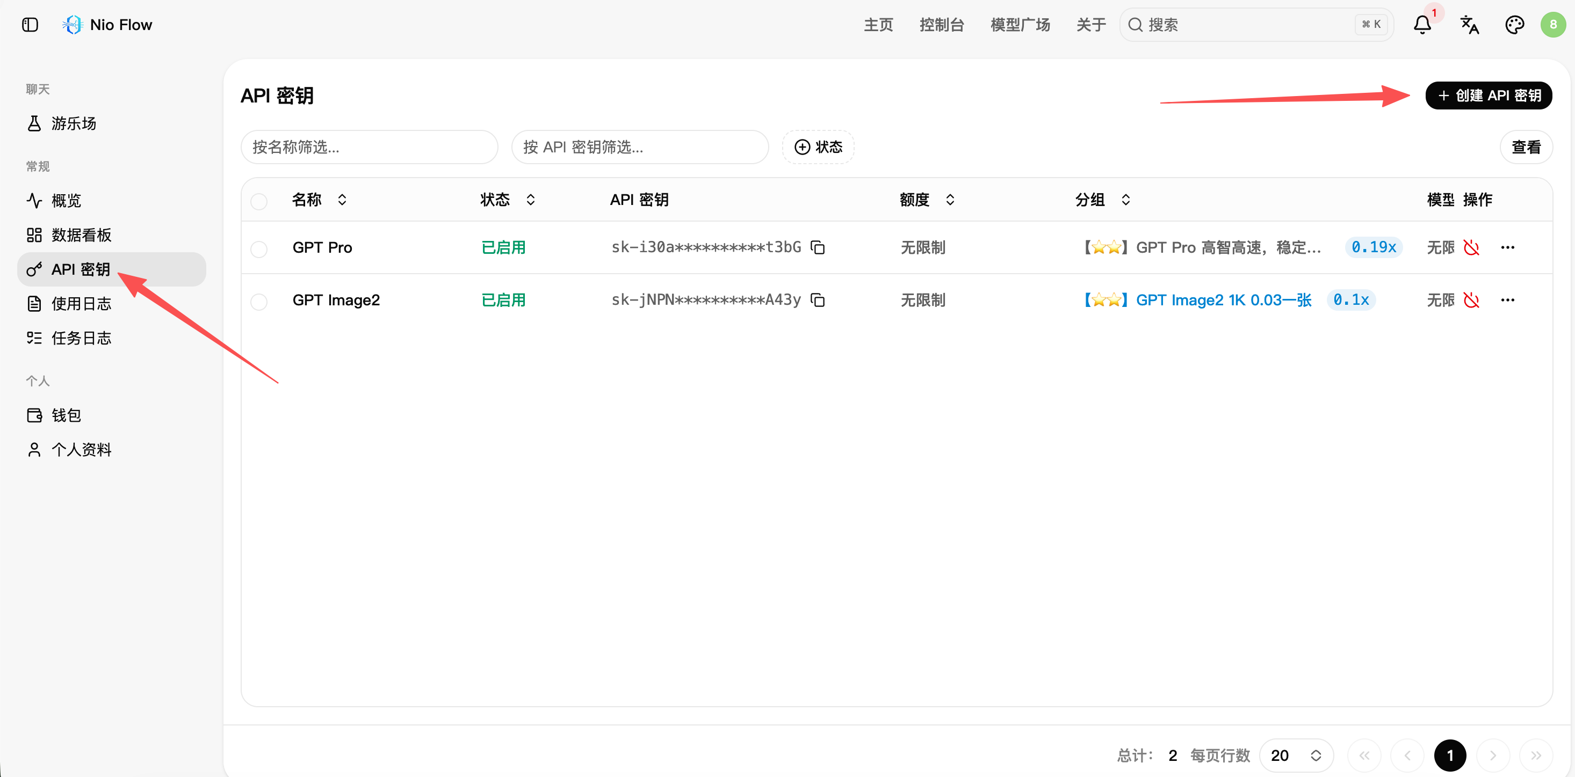Sort by 额度 column
Screen dimensions: 1575x777
[927, 200]
